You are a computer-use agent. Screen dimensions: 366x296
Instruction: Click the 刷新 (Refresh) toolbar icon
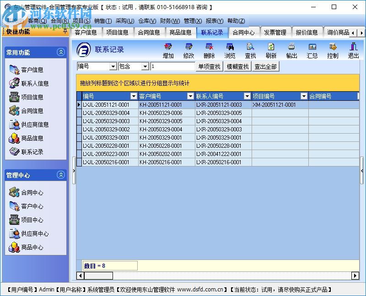[271, 50]
